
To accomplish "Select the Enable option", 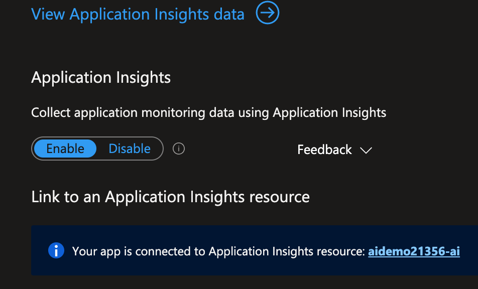I will pos(65,149).
